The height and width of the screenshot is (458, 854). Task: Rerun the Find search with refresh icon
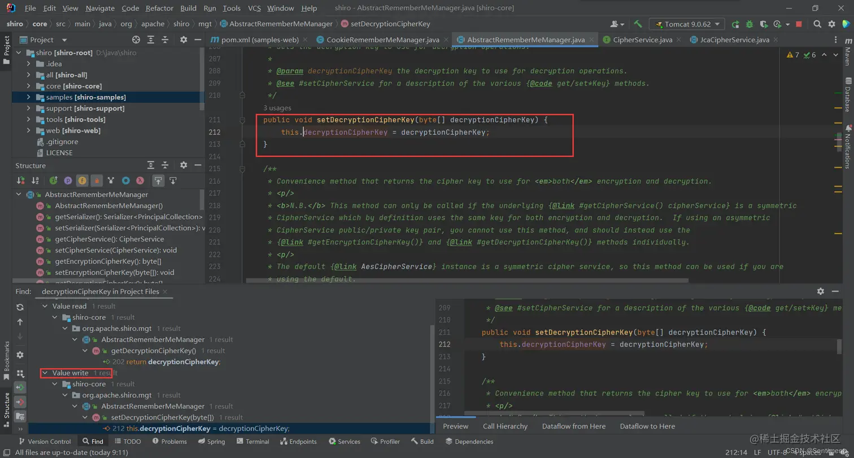[20, 307]
